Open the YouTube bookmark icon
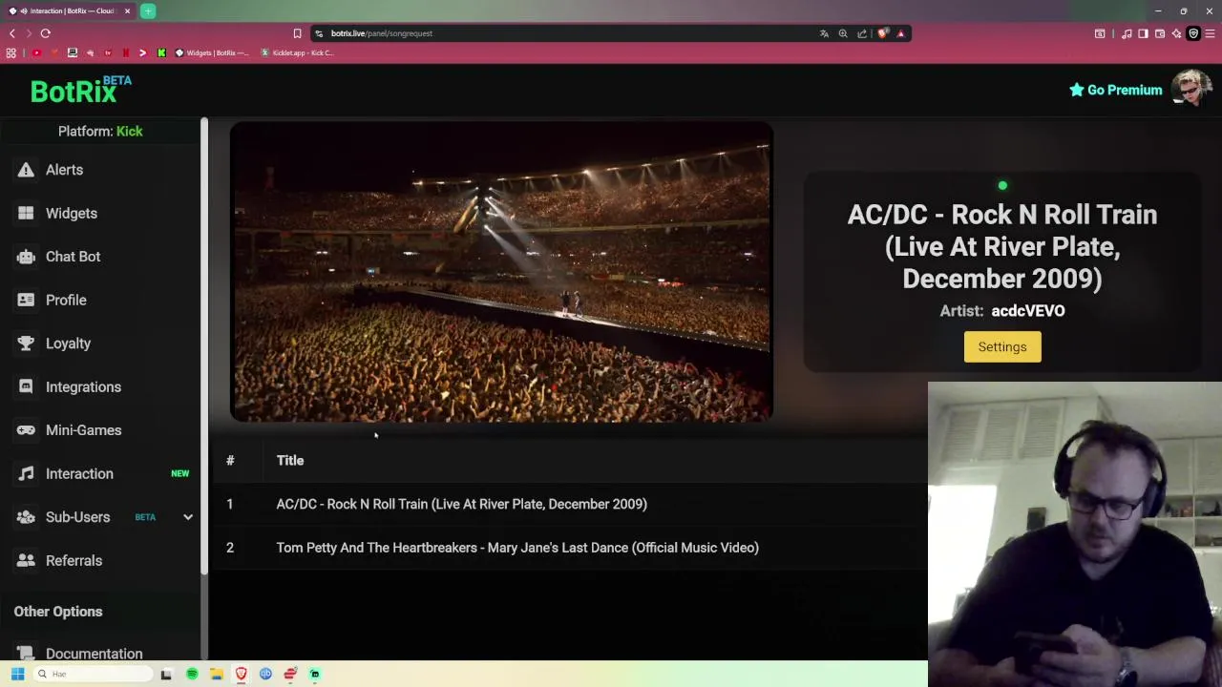The width and height of the screenshot is (1222, 687). point(36,53)
